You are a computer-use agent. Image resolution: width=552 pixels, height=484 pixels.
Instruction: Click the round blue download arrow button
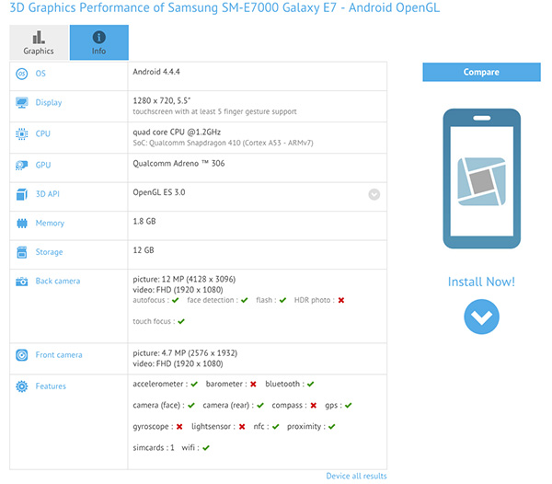tap(481, 317)
